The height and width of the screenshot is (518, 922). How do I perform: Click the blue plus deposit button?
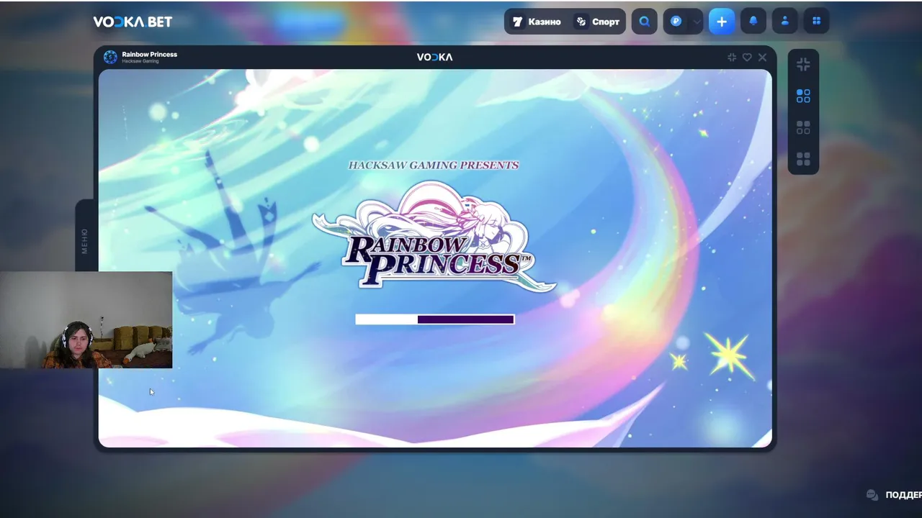coord(722,22)
